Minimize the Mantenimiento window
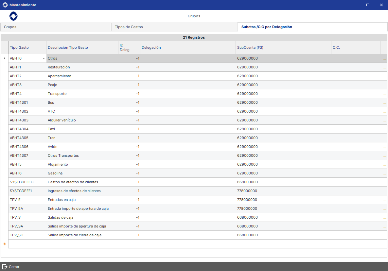This screenshot has height=271, width=388. tap(354, 5)
